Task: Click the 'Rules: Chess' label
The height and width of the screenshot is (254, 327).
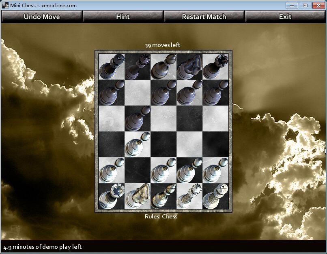Action: [161, 216]
